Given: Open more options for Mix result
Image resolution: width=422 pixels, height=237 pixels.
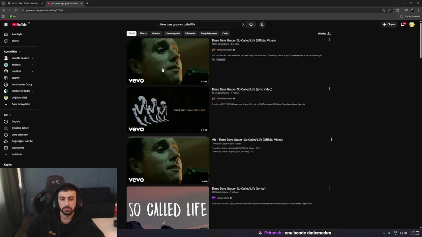Looking at the screenshot, I should coord(331,140).
